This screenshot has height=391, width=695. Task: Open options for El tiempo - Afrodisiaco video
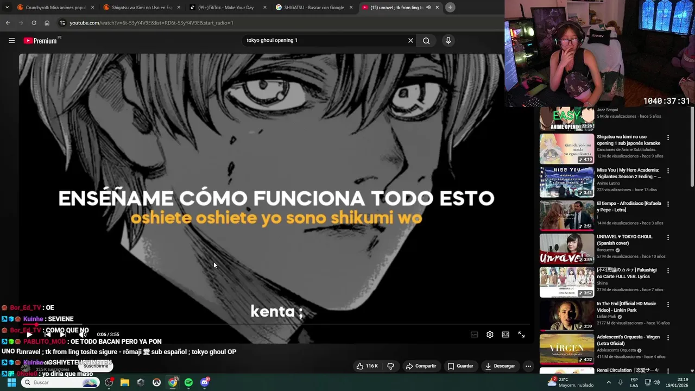668,204
